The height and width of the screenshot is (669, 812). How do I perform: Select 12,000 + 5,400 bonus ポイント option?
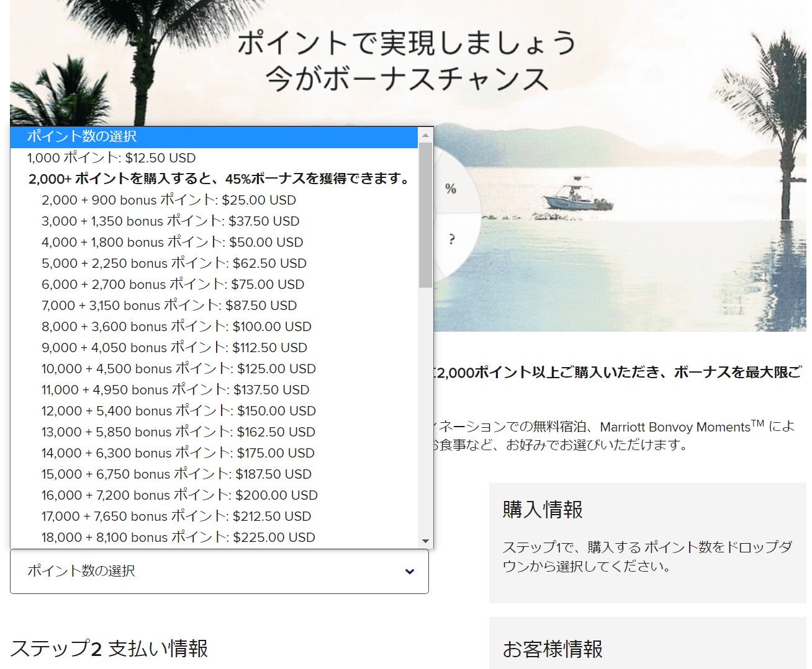(179, 411)
